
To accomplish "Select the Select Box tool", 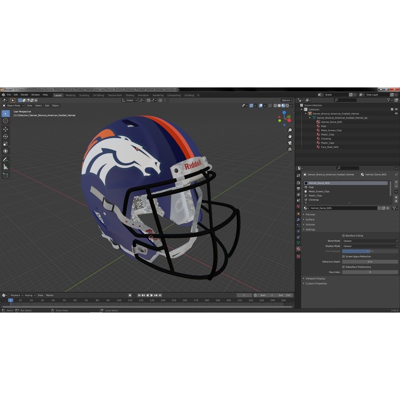I will (5, 114).
